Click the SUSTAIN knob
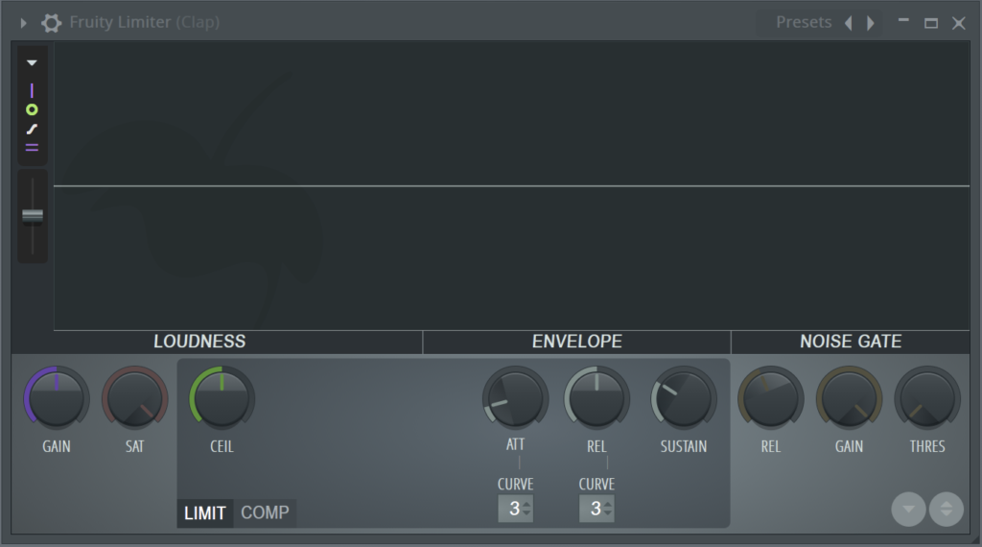The width and height of the screenshot is (982, 547). point(683,398)
